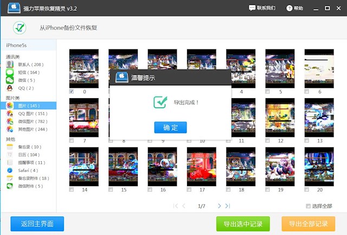Open 微信图片 (782) category
The image size is (347, 235).
pos(28,122)
